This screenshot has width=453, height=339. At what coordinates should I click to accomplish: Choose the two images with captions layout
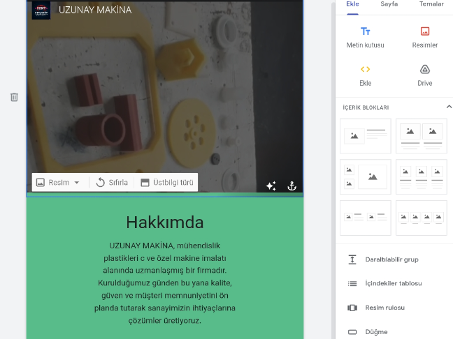pos(422,136)
